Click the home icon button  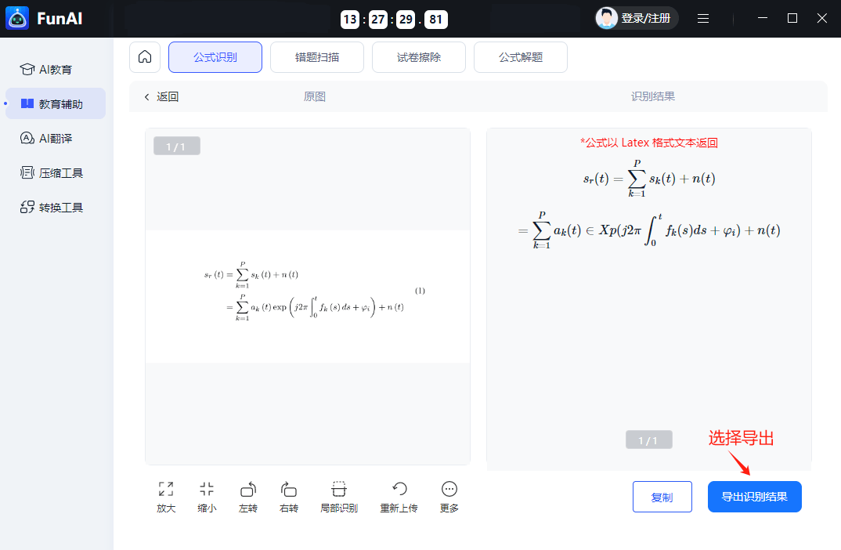(x=145, y=57)
